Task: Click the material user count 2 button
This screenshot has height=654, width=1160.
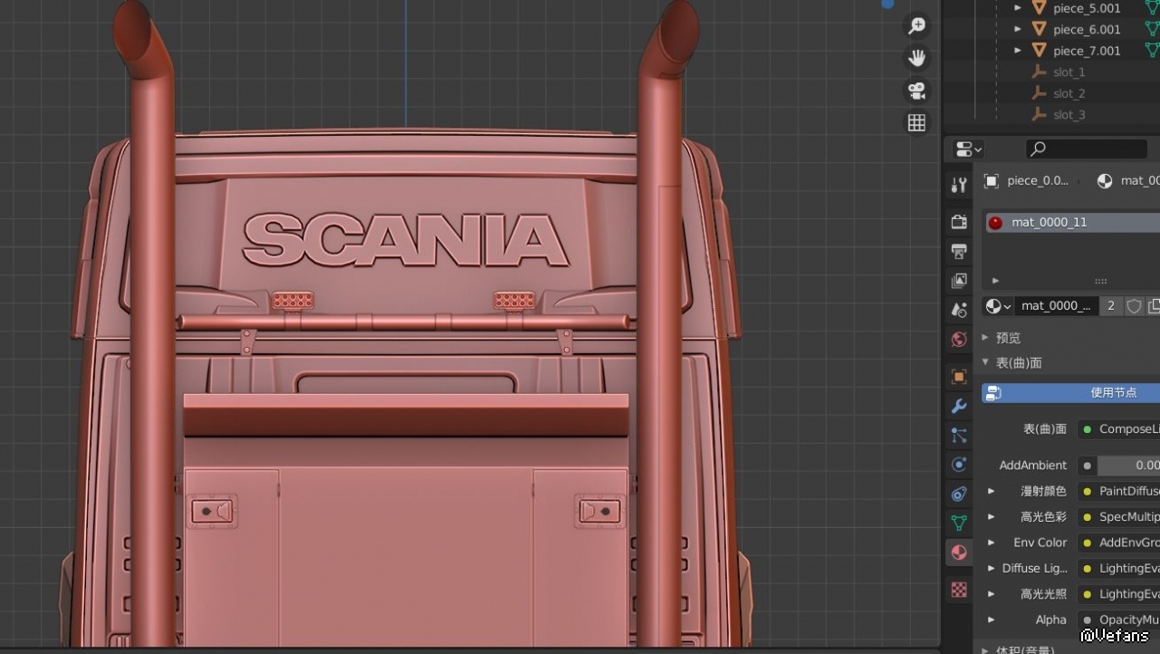Action: point(1111,306)
